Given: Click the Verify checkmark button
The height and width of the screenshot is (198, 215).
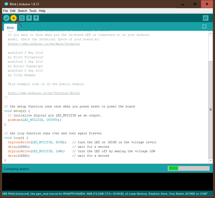Looking at the screenshot, I should [x=6, y=18].
